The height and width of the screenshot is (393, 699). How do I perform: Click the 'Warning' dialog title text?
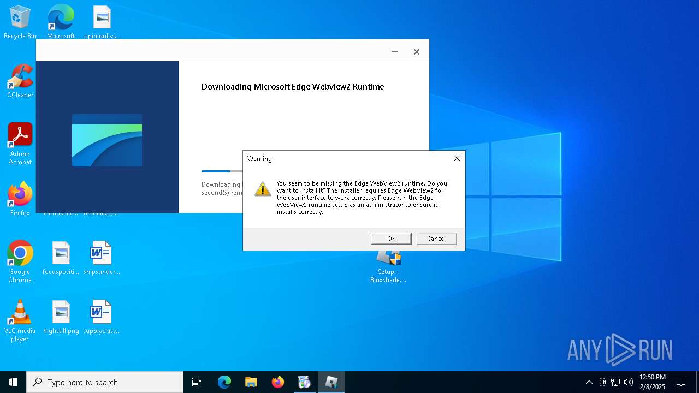pos(259,159)
